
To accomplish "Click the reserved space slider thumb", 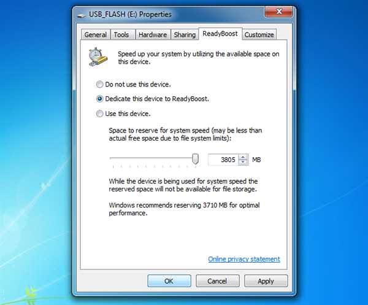I will pos(195,159).
